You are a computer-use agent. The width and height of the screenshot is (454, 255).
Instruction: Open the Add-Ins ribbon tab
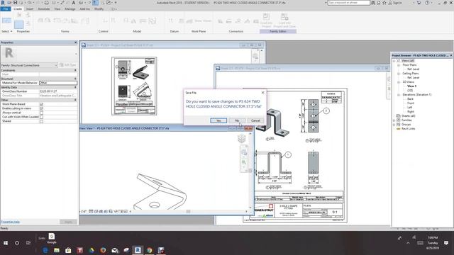point(84,9)
